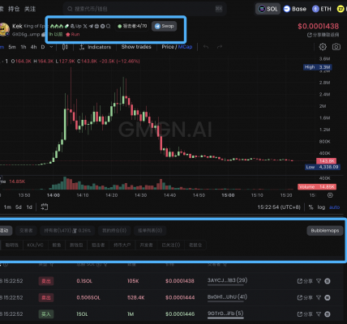Toggle log scale on the chart

point(321,207)
